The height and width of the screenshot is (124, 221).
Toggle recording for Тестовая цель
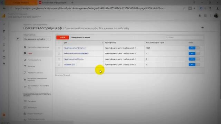pyautogui.click(x=194, y=64)
